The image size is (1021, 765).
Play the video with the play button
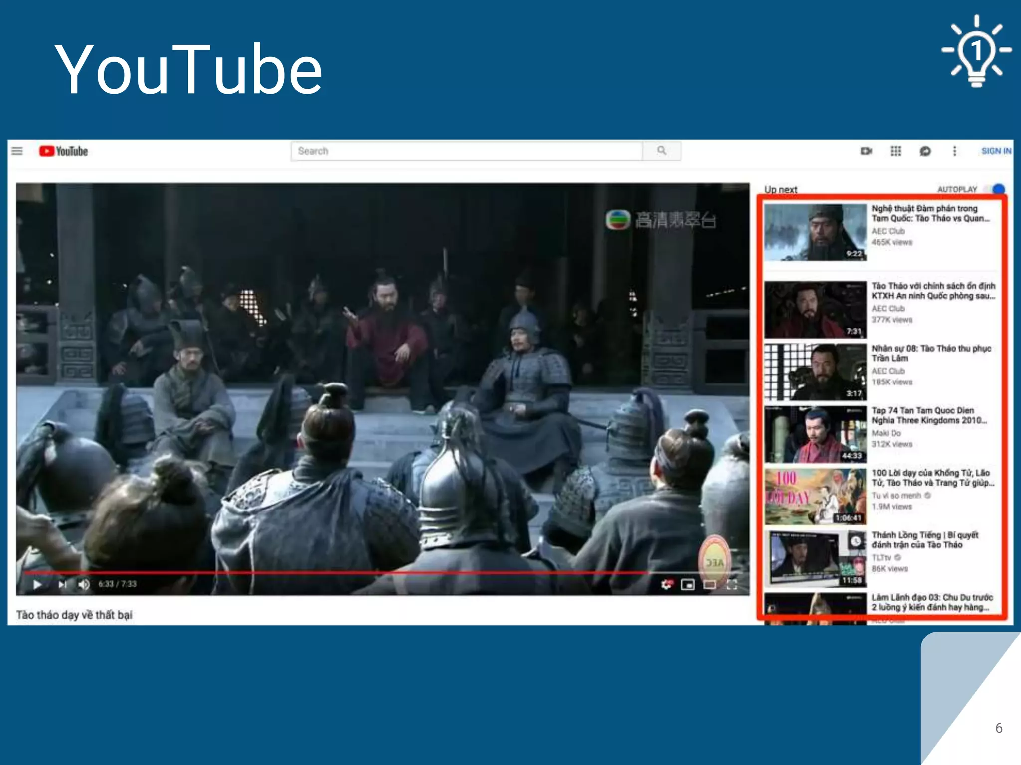tap(37, 584)
